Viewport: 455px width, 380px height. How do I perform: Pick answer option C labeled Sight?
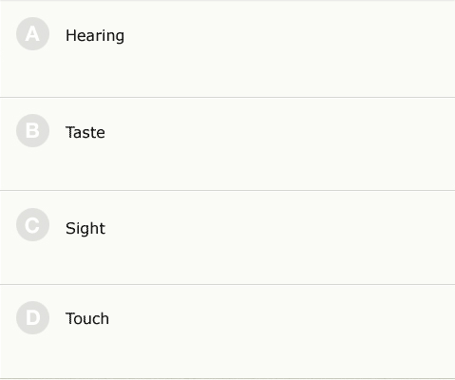pos(227,237)
